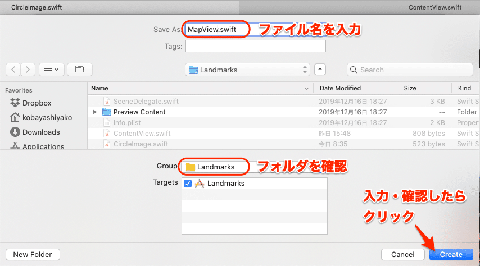The height and width of the screenshot is (266, 480).
Task: Click the 2 KB size of Info.plist
Action: 437,122
